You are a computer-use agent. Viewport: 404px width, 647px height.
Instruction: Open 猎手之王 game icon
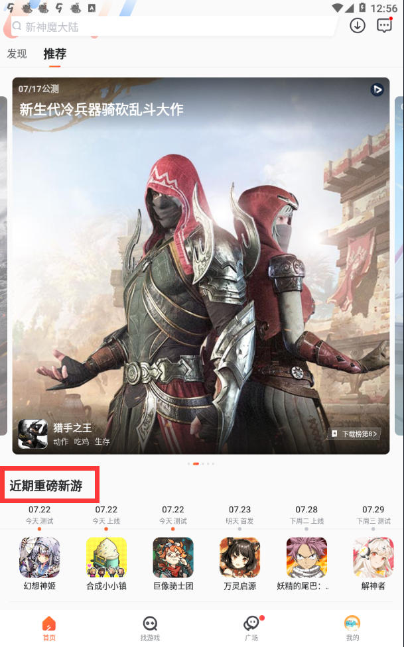33,434
